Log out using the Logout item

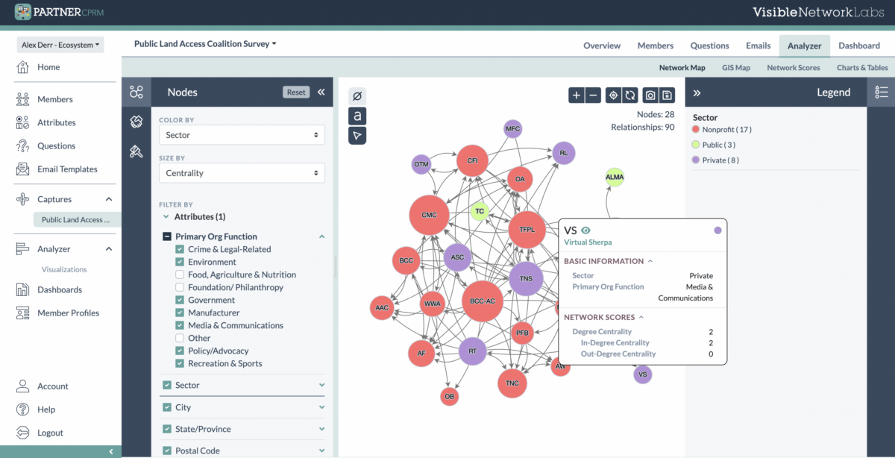coord(50,433)
